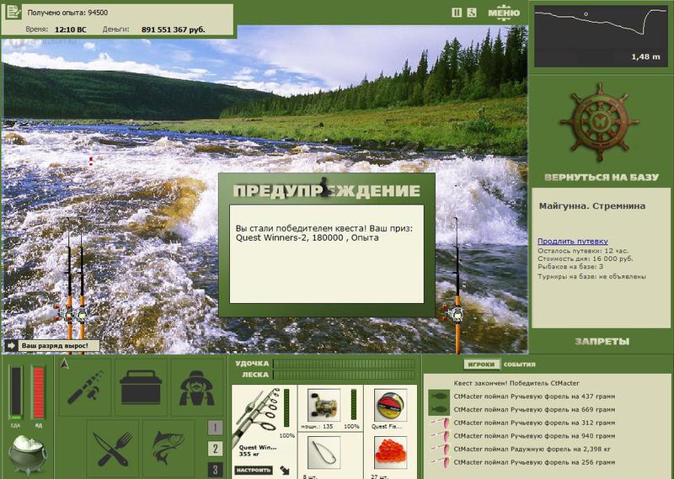This screenshot has height=479, width=674.
Task: Click event 'Ручьевую форель на 940 грамм'
Action: [x=534, y=436]
